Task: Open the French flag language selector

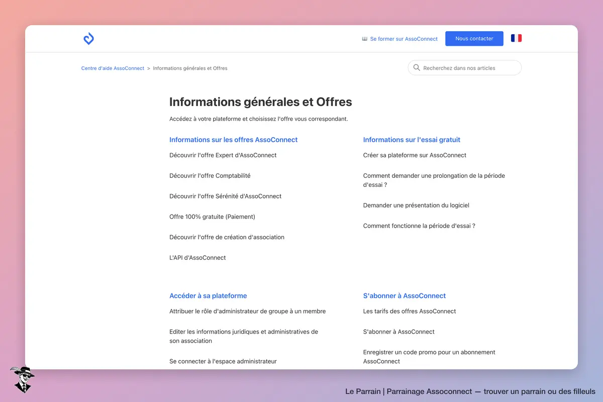Action: (x=516, y=38)
